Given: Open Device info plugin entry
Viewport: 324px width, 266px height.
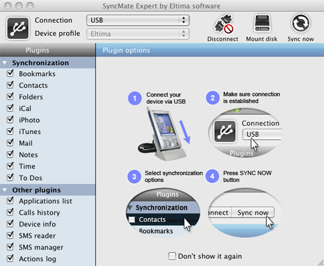Looking at the screenshot, I should point(38,225).
